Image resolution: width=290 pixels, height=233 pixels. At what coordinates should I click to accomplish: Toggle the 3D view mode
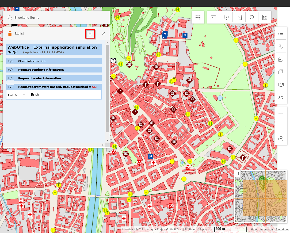point(281,98)
